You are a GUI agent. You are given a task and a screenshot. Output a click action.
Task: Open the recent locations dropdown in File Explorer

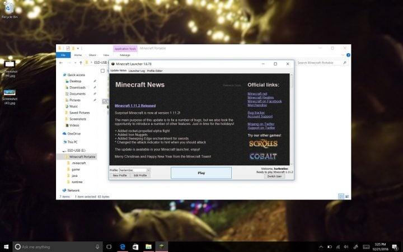coord(75,63)
